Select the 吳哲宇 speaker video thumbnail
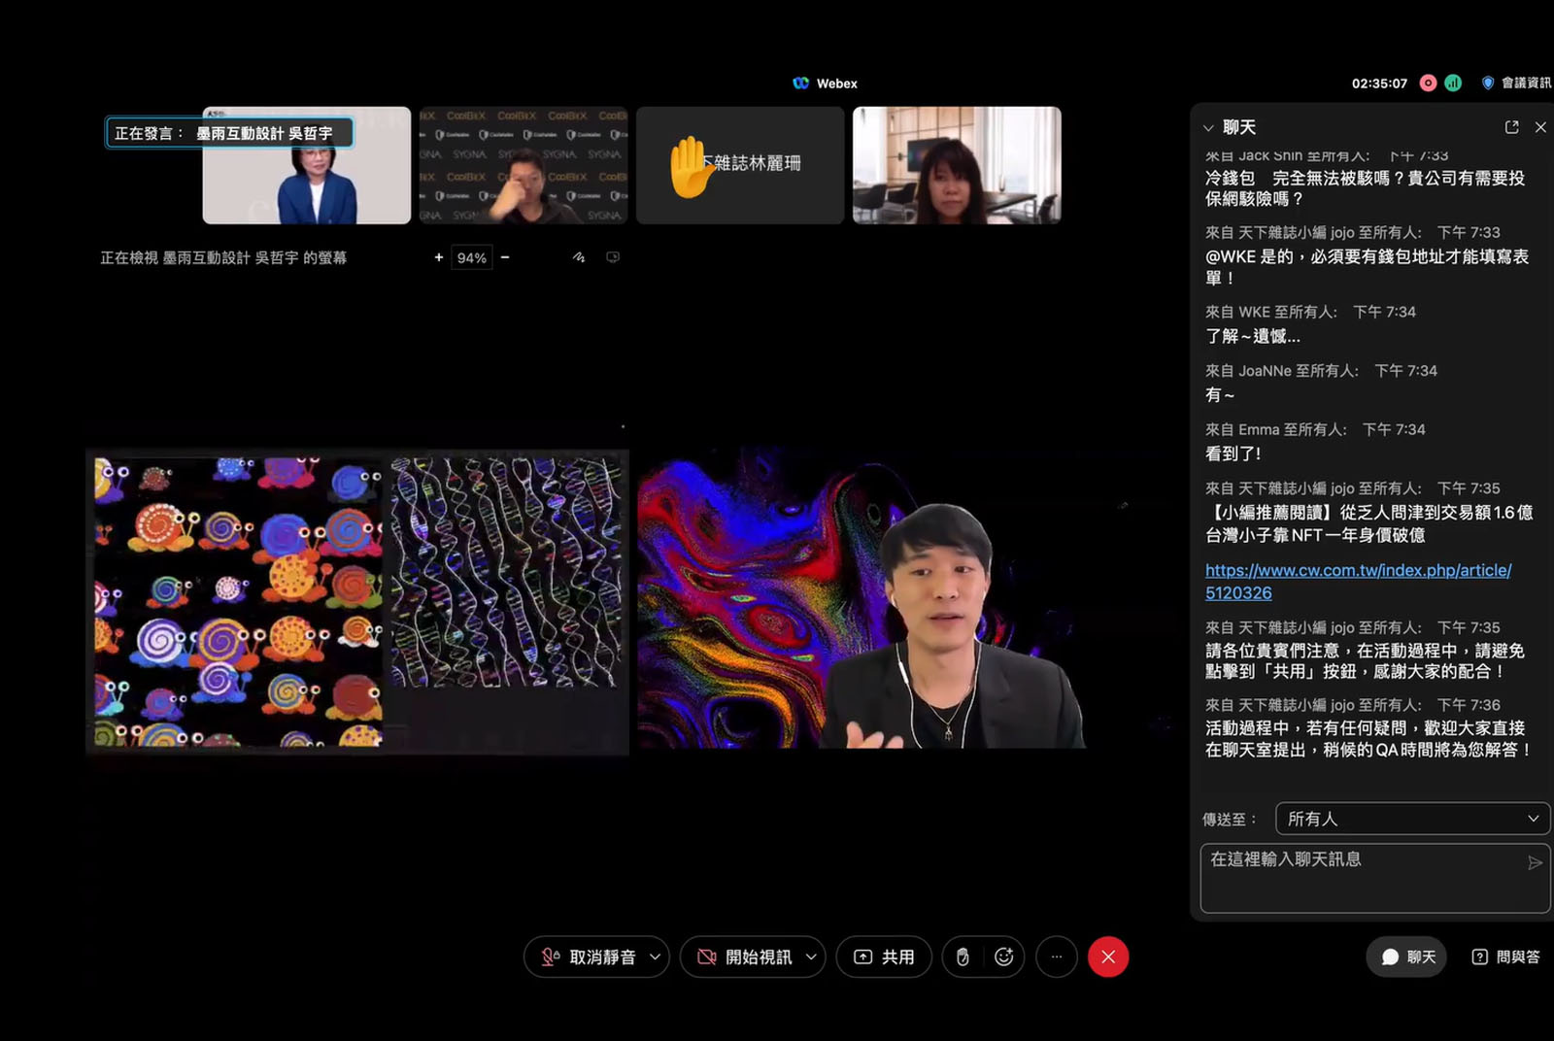 tap(307, 165)
